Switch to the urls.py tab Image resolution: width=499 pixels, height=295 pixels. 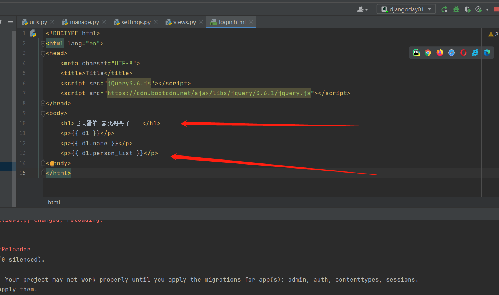pyautogui.click(x=38, y=22)
